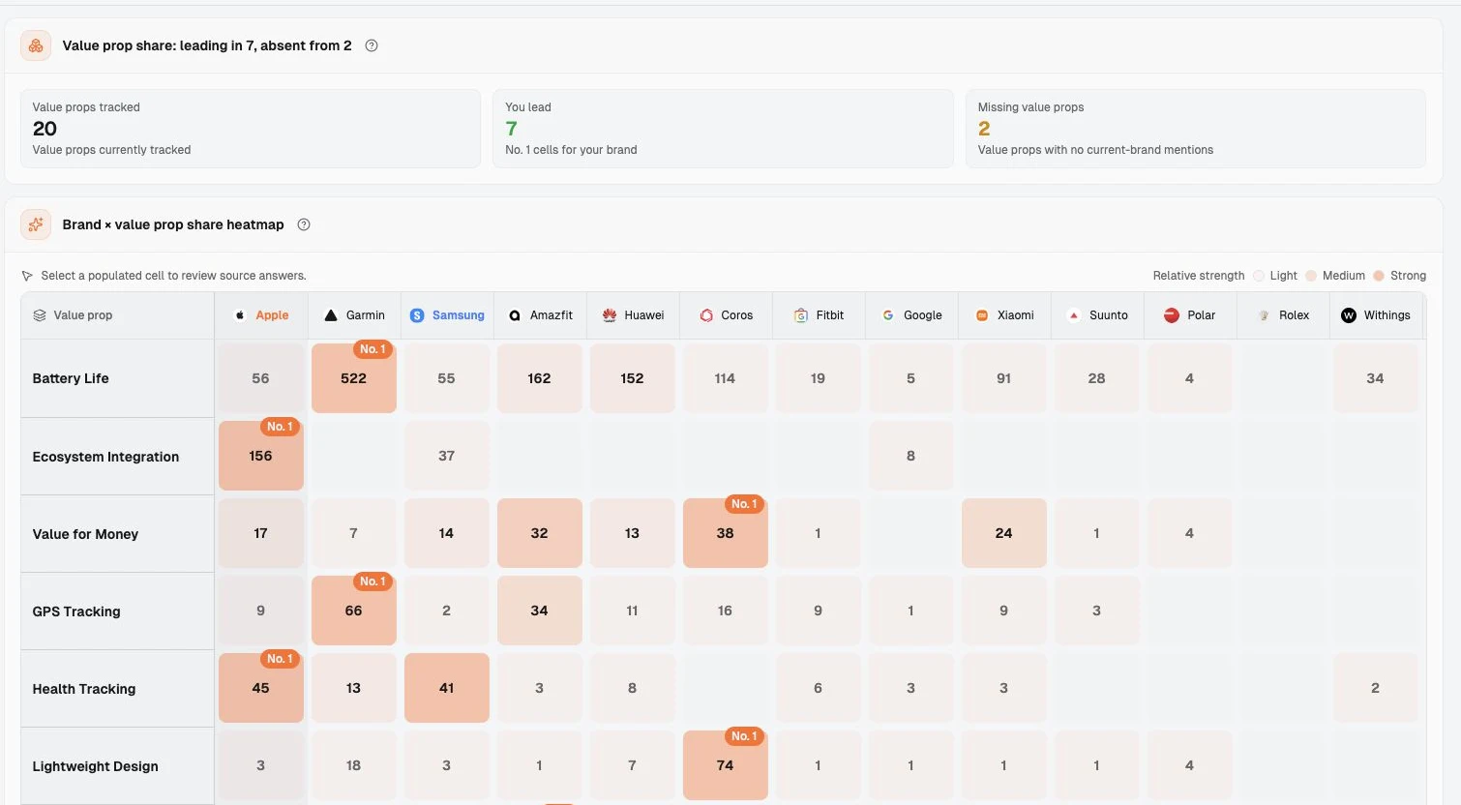
Task: Click the Strong strength legend swatch
Action: point(1379,276)
